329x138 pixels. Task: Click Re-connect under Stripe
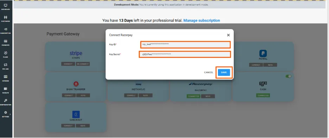point(83,64)
